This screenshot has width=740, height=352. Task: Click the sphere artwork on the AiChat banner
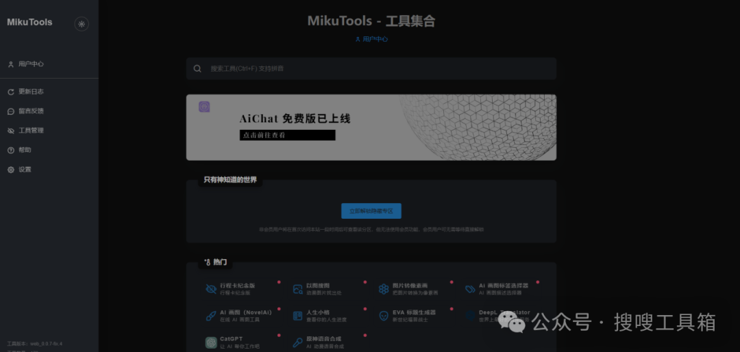pos(479,127)
